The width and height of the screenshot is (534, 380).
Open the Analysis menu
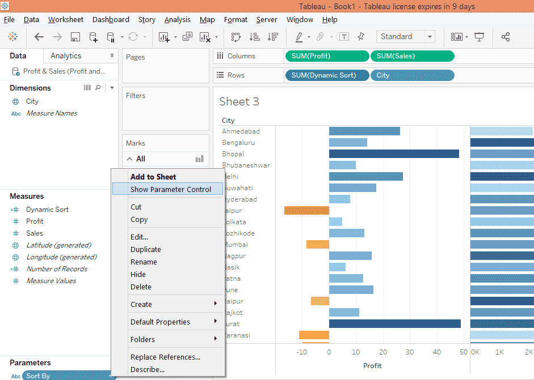177,19
